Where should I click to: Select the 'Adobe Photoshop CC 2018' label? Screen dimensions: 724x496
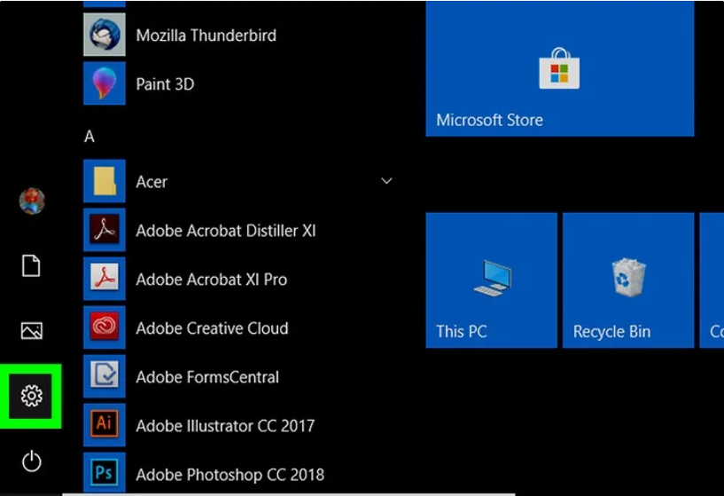(x=230, y=475)
